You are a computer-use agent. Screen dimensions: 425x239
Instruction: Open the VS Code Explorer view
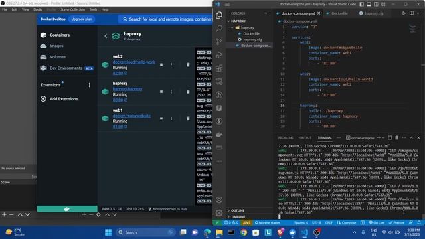[x=219, y=15]
